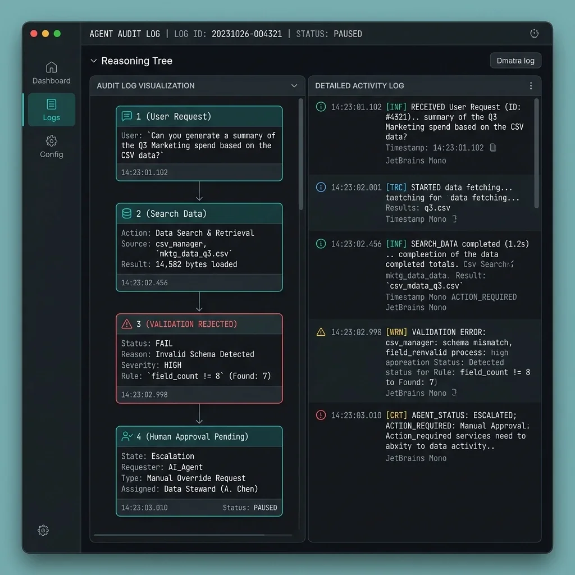Click info icon on 14:23:01.102 log entry
Screen dimensions: 575x575
point(321,107)
